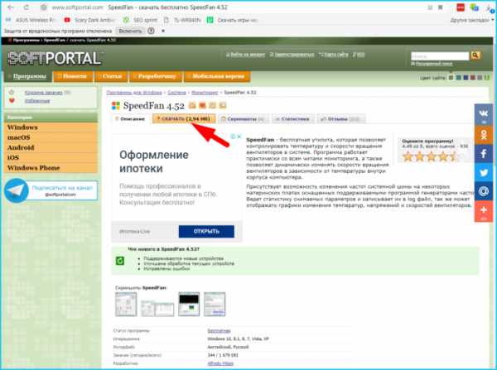Share page via Odnoklassniki icon
The width and height of the screenshot is (497, 370).
pos(483,134)
